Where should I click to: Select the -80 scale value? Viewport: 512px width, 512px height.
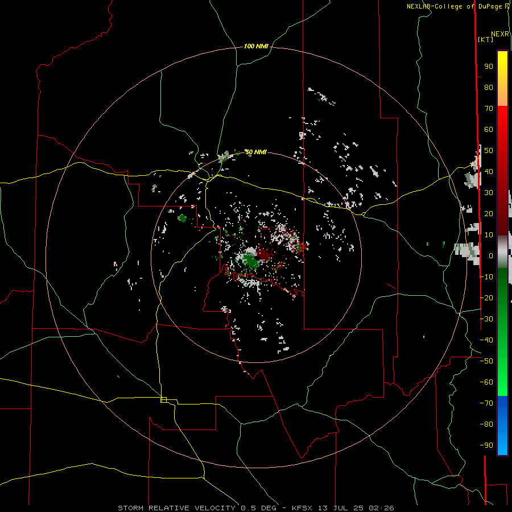(x=486, y=424)
